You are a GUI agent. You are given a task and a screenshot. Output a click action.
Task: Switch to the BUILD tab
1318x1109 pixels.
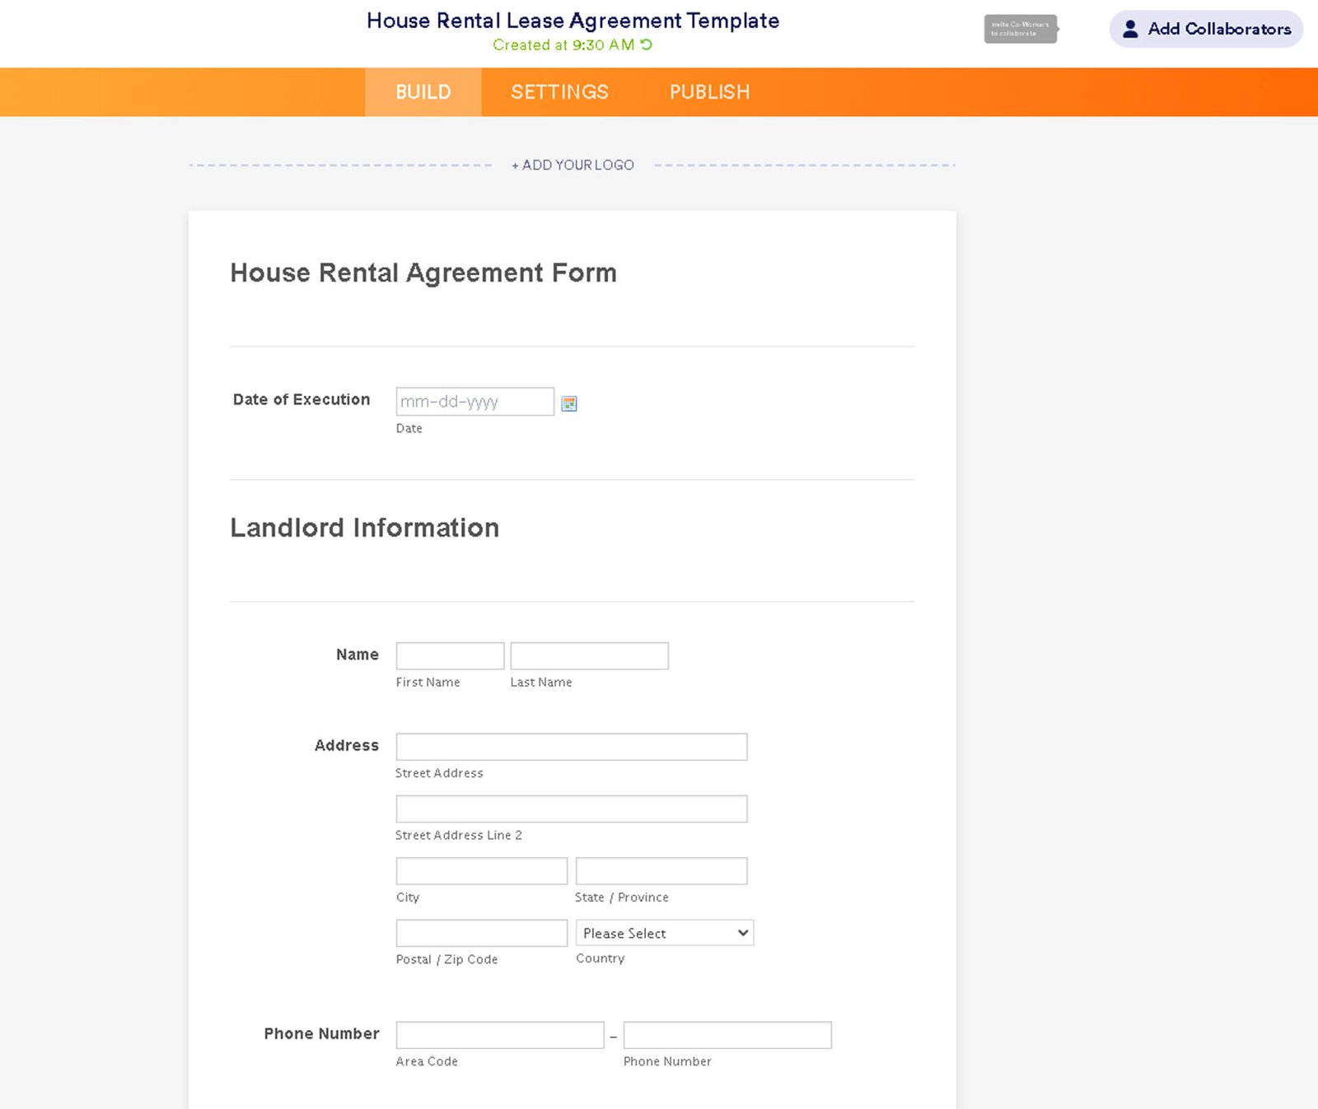click(x=423, y=92)
